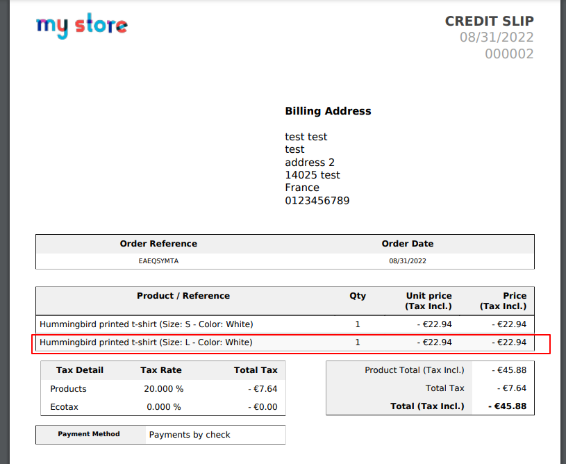566x464 pixels.
Task: Select order reference EAEQSYMTA
Action: coord(158,261)
